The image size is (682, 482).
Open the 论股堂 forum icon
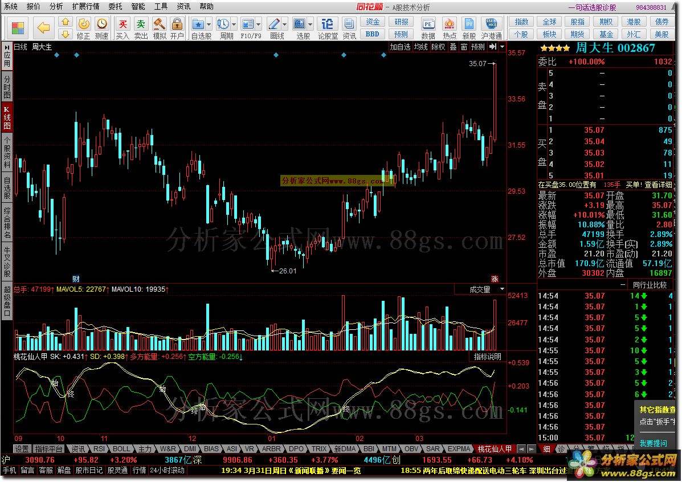(327, 23)
